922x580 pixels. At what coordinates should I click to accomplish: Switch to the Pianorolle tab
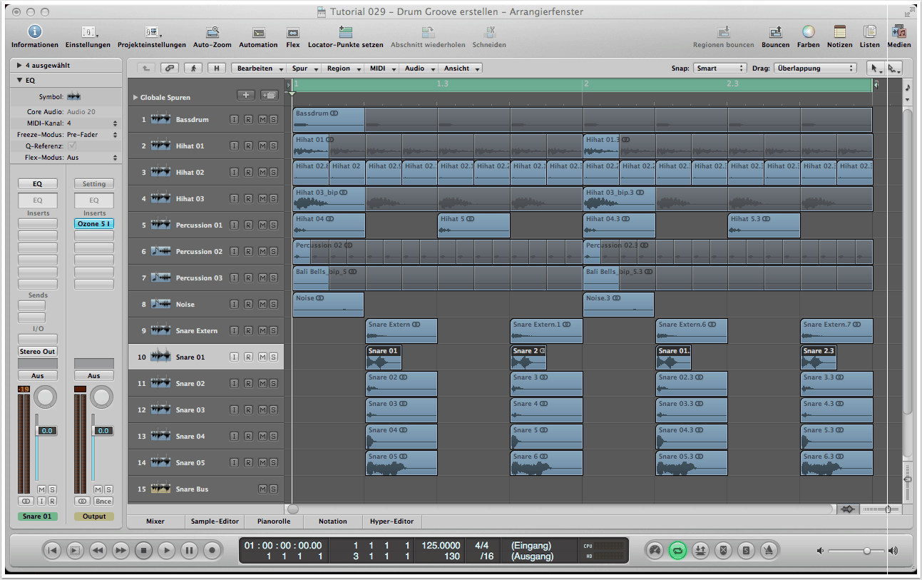[x=274, y=522]
